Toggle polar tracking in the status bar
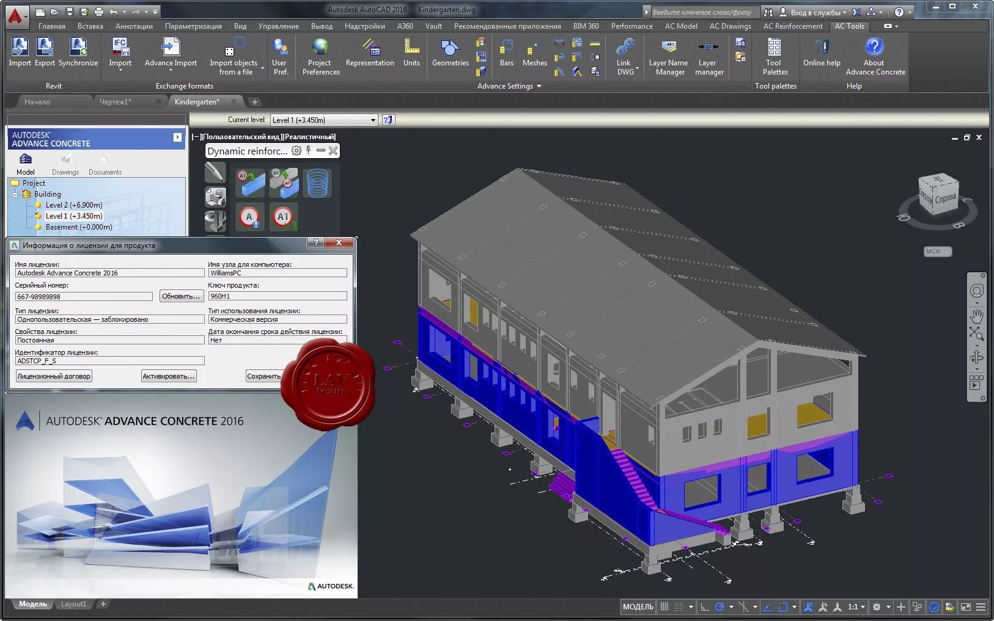Screen dimensions: 994x621 tap(720, 607)
